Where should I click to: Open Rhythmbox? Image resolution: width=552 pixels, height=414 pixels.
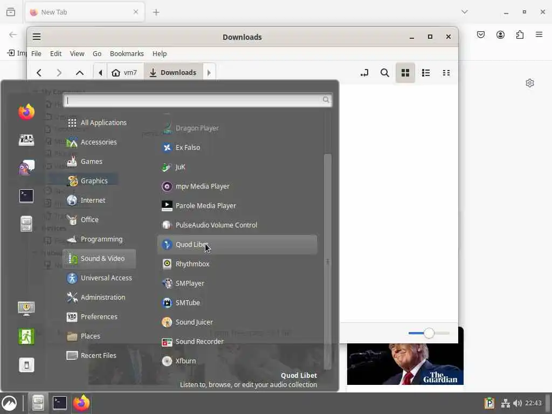pyautogui.click(x=237, y=264)
